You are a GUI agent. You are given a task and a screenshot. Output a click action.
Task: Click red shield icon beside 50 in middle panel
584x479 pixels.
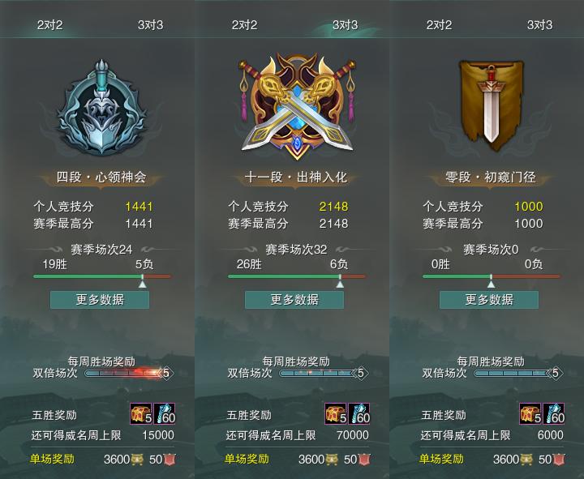tap(364, 460)
